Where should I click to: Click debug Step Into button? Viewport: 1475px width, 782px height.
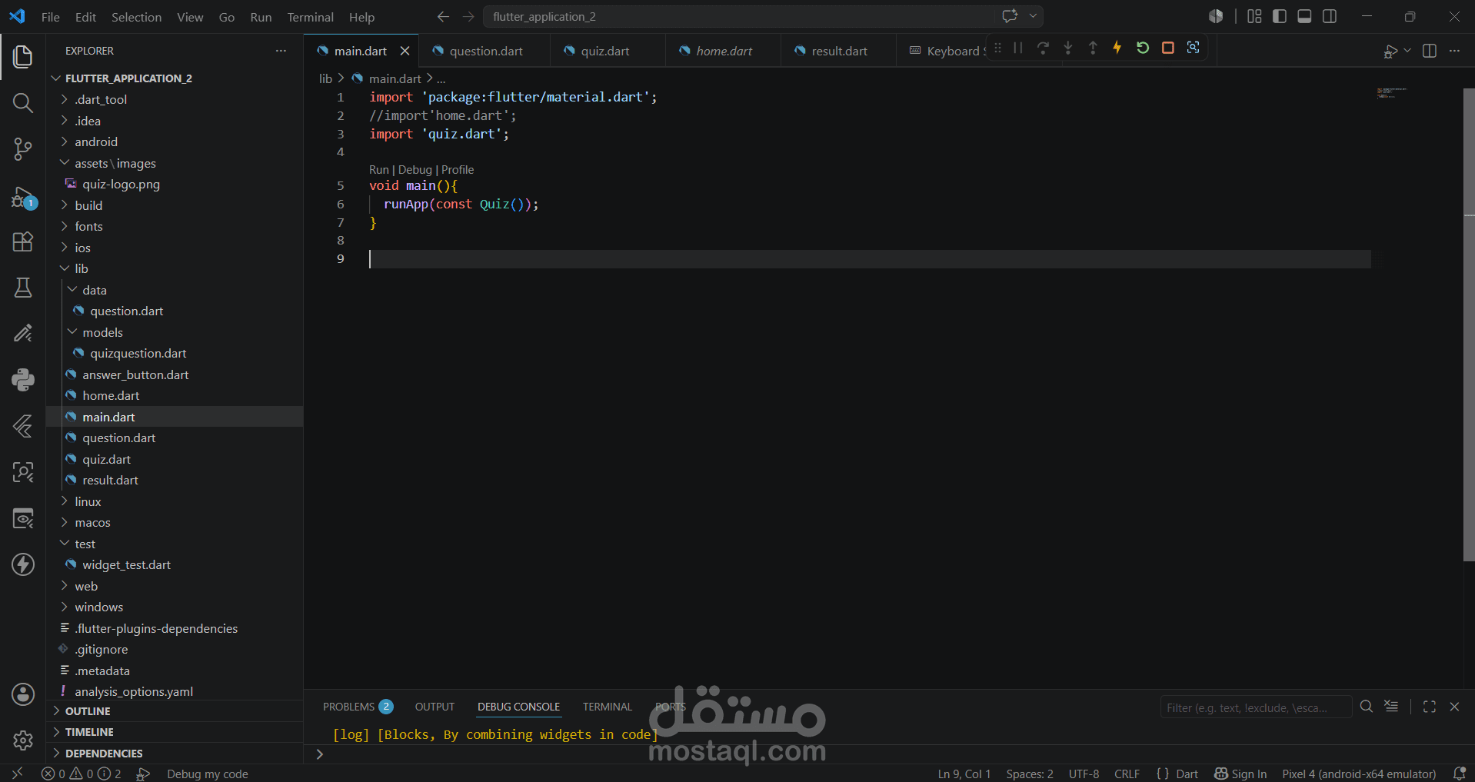click(x=1067, y=48)
